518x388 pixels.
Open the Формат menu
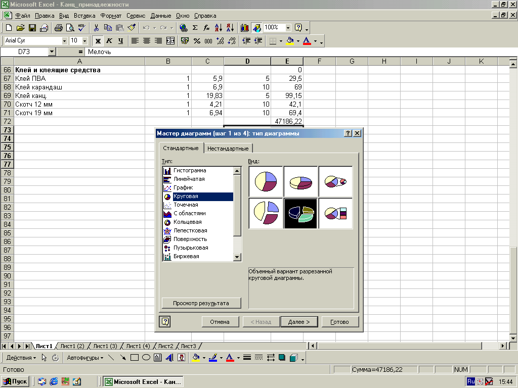click(x=111, y=16)
